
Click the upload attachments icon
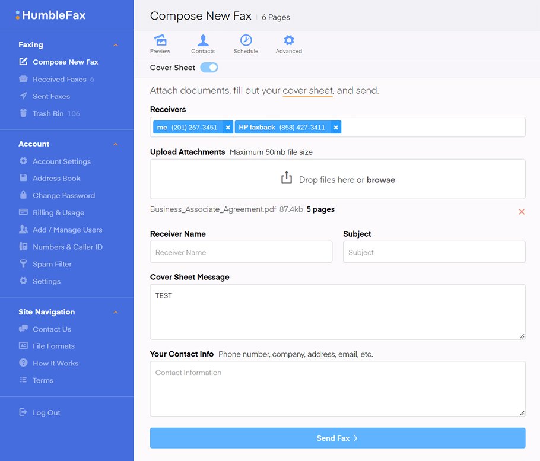[287, 178]
